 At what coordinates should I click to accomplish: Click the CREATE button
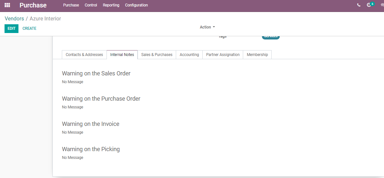coord(29,28)
